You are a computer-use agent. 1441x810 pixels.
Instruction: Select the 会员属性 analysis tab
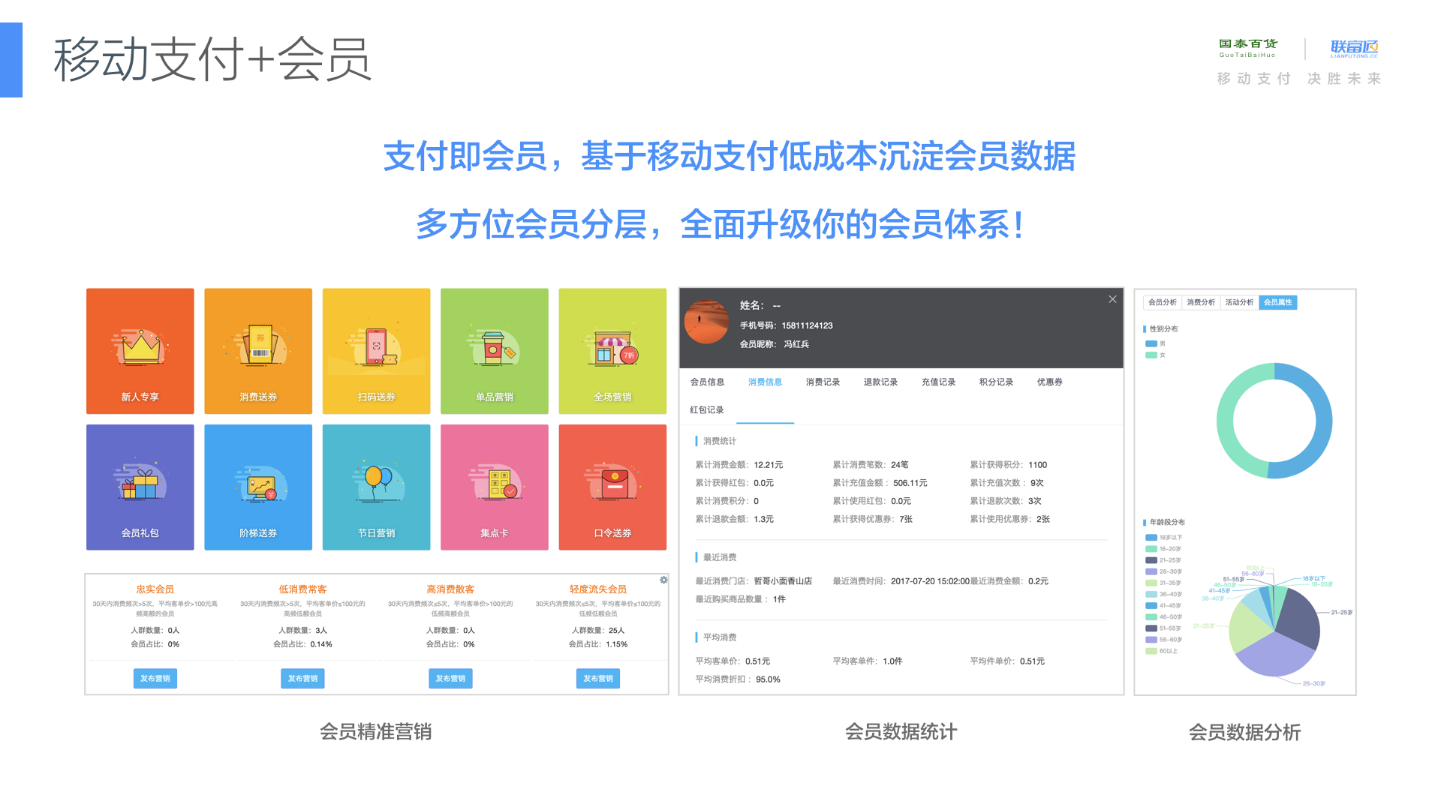click(1278, 302)
